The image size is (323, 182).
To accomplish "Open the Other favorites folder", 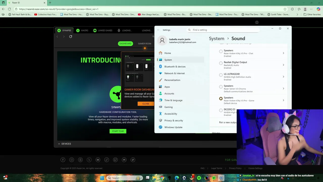I will click(x=312, y=14).
